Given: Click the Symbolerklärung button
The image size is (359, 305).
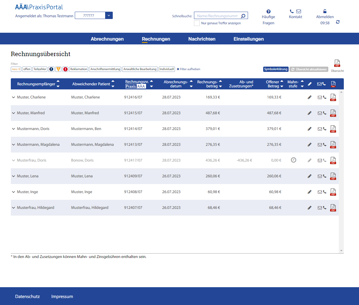Looking at the screenshot, I should [x=276, y=69].
